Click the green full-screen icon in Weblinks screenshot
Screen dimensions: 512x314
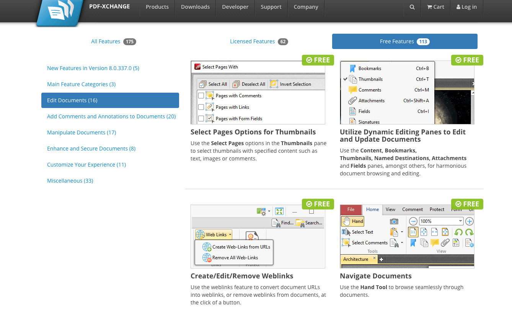[x=279, y=211]
